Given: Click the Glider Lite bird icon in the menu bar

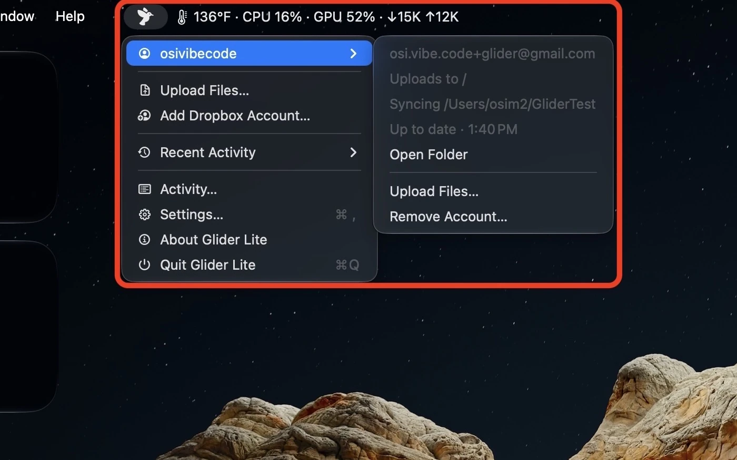Looking at the screenshot, I should pyautogui.click(x=145, y=17).
